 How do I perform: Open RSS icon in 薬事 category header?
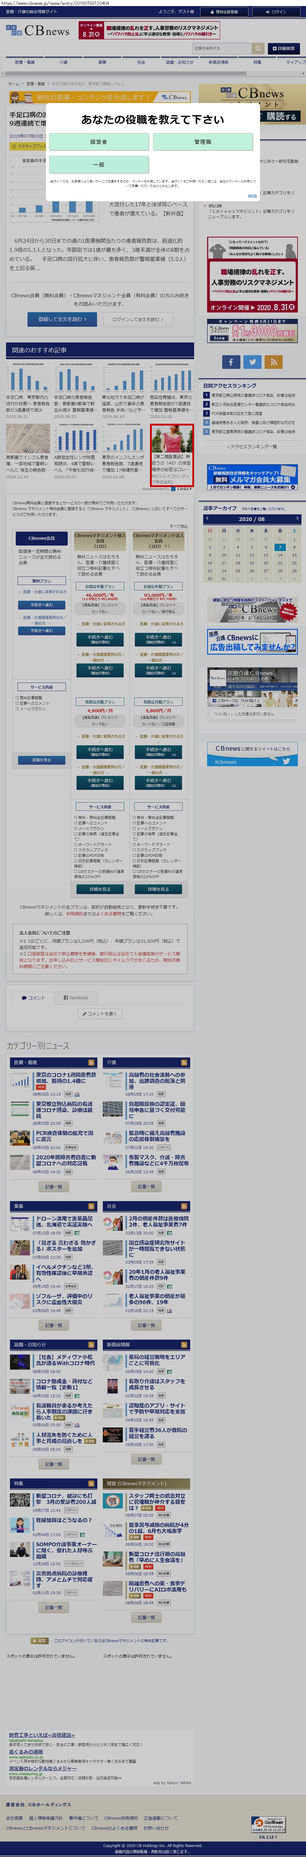point(91,1206)
